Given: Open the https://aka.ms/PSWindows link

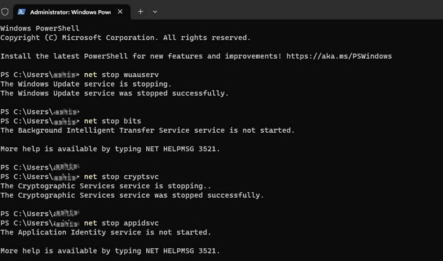Looking at the screenshot, I should pyautogui.click(x=339, y=56).
